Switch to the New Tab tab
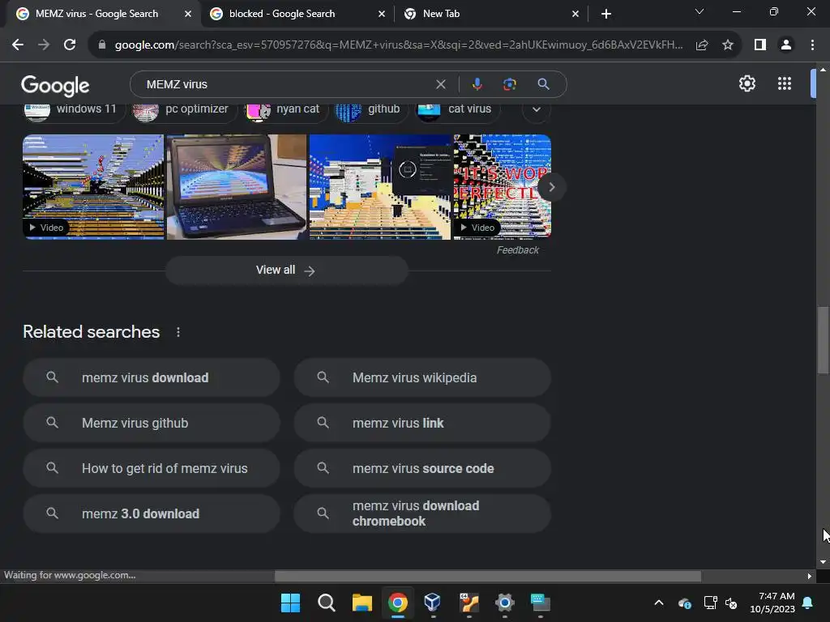The width and height of the screenshot is (830, 622). pyautogui.click(x=442, y=14)
